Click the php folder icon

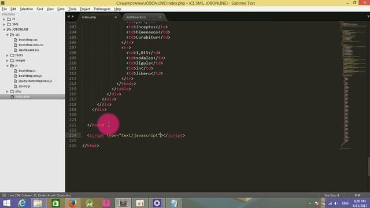(12, 91)
